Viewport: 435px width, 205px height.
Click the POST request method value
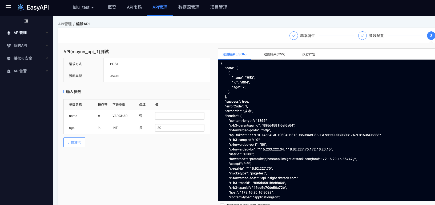coord(114,64)
